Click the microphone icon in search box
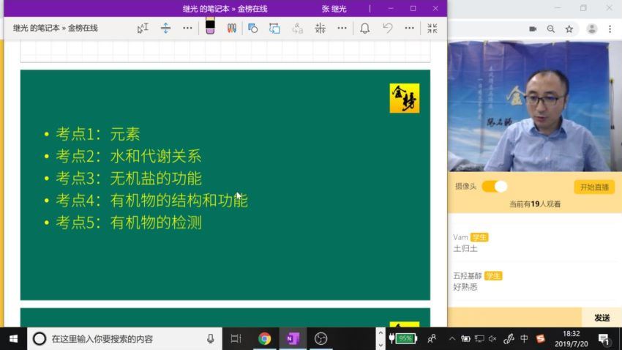Viewport: 622px width, 350px height. tap(210, 338)
